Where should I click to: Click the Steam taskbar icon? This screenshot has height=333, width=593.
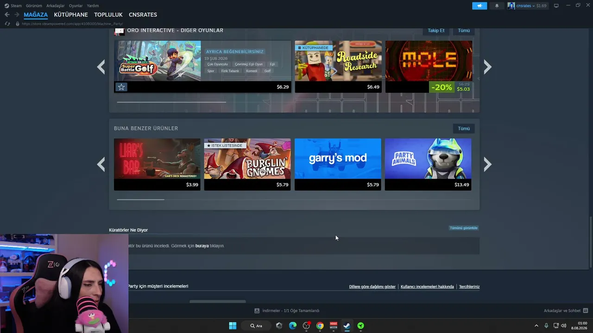[x=347, y=326]
